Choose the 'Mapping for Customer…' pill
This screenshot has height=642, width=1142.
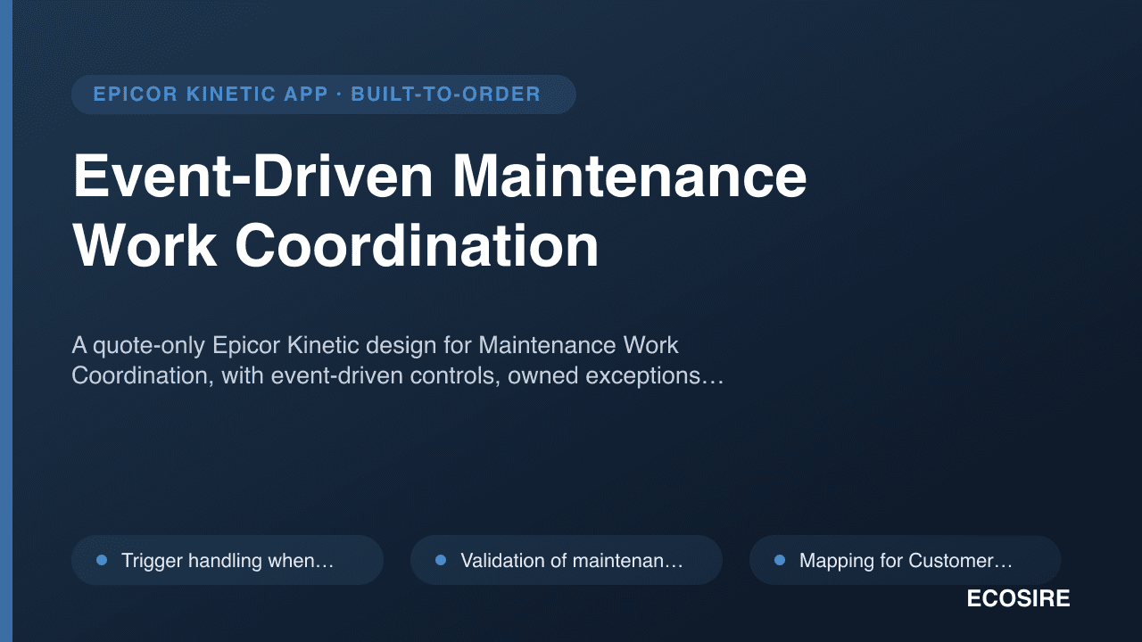[x=906, y=560]
